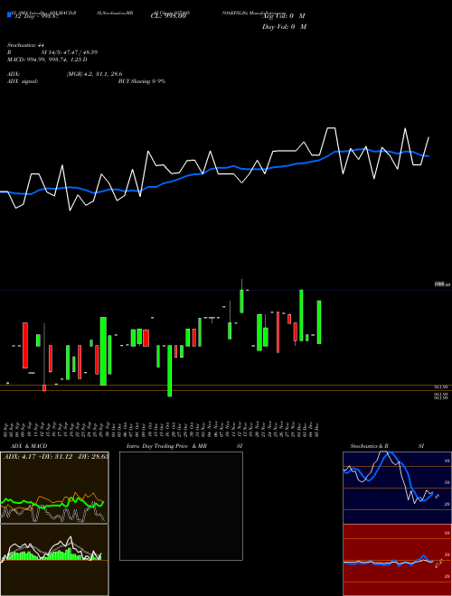Click the 'ADX: 4.17 +DY: 31.12 -DY: 28.63' readout

56,456
